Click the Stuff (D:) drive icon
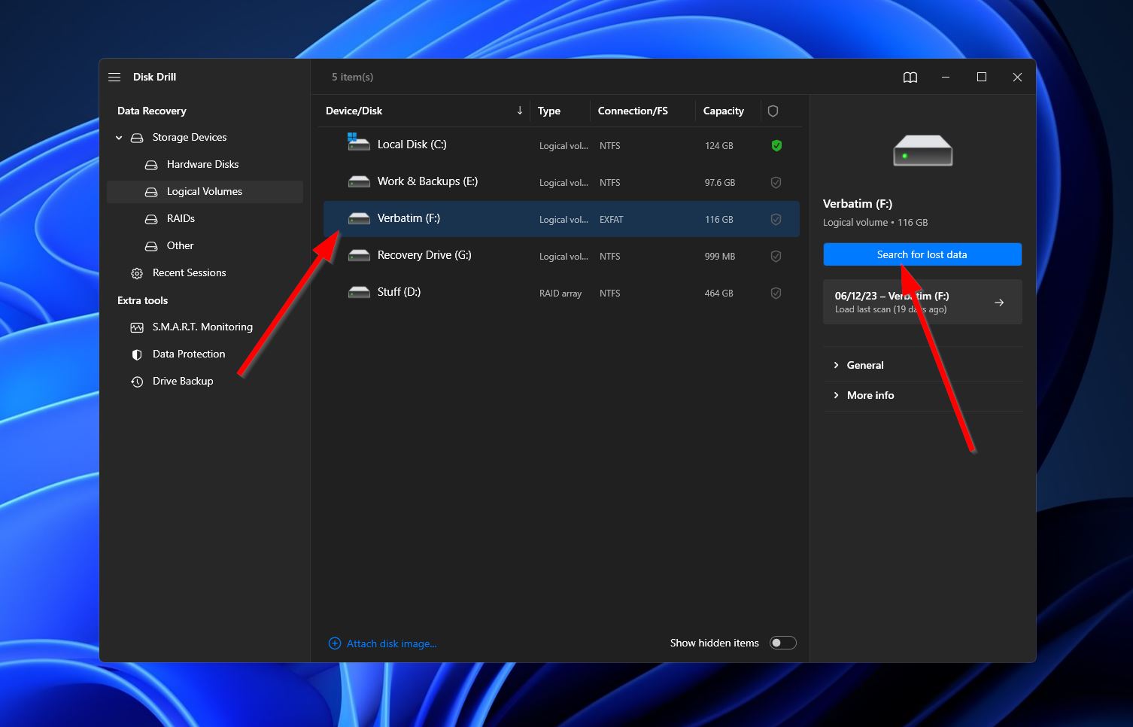Image resolution: width=1133 pixels, height=727 pixels. tap(359, 292)
